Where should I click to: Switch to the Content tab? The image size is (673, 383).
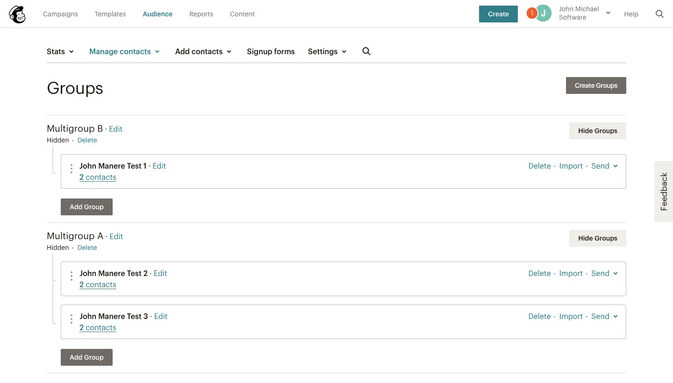tap(242, 14)
